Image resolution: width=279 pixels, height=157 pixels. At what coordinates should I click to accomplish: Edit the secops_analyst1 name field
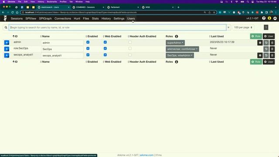coord(62,55)
